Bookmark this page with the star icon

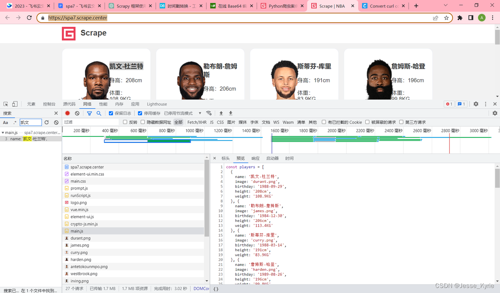[x=446, y=18]
